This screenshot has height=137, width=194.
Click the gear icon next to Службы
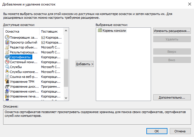point(7,67)
